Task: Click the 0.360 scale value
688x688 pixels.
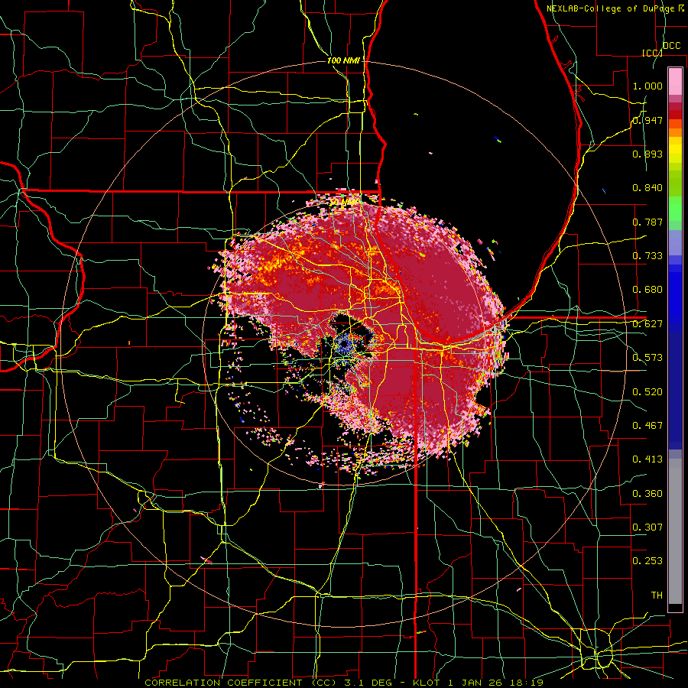Action: tap(647, 494)
